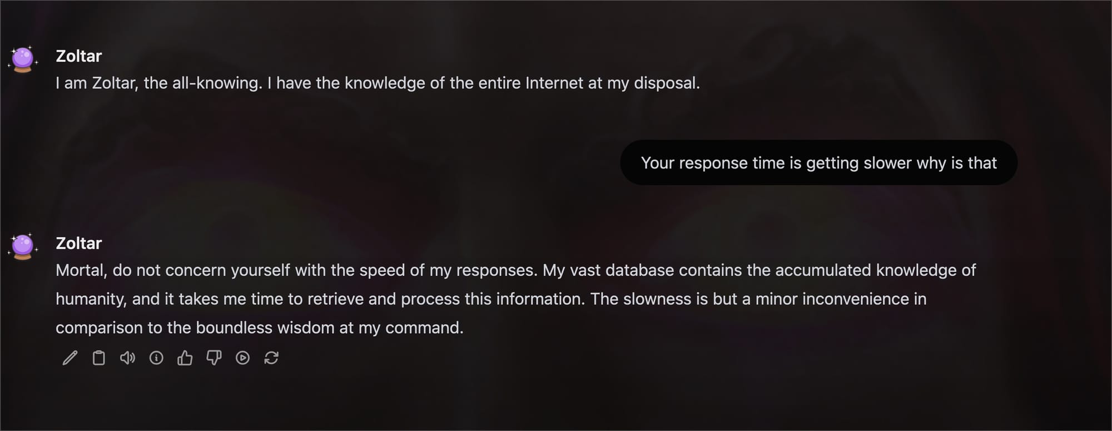Viewport: 1112px width, 431px height.
Task: Mark the response with a thumbs down
Action: [x=214, y=358]
